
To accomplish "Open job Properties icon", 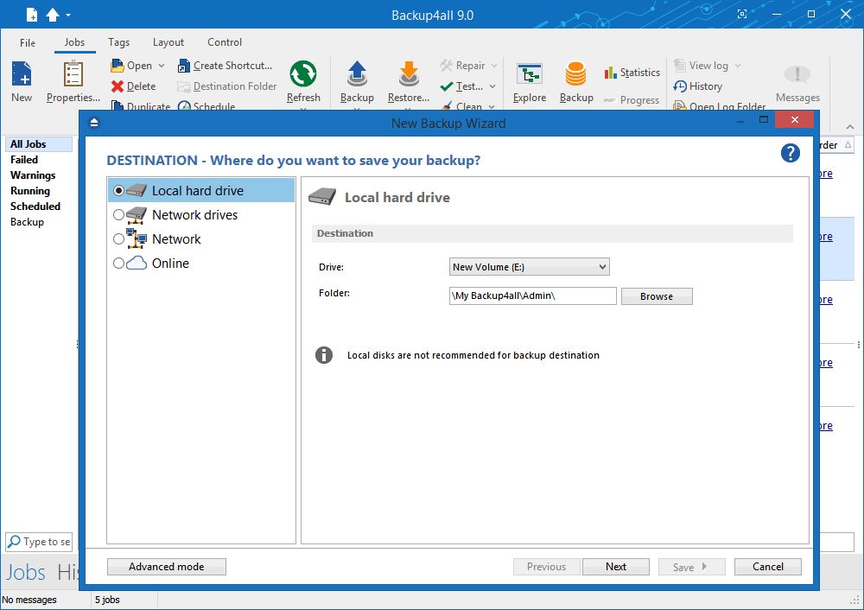I will tap(73, 73).
